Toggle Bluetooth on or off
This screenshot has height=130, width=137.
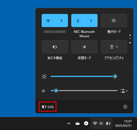coord(78,21)
